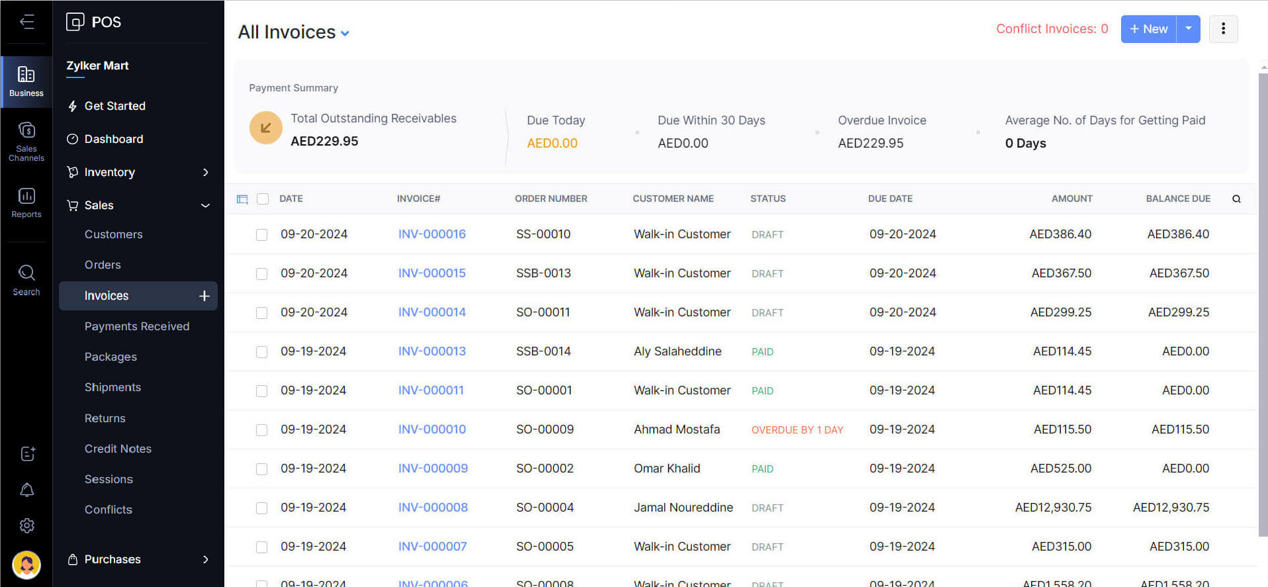Open the user profile avatar
This screenshot has height=587, width=1268.
coord(26,565)
